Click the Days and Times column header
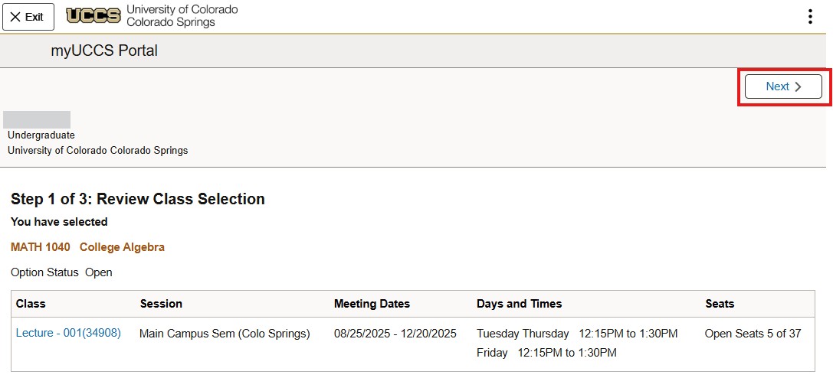 [x=519, y=304]
